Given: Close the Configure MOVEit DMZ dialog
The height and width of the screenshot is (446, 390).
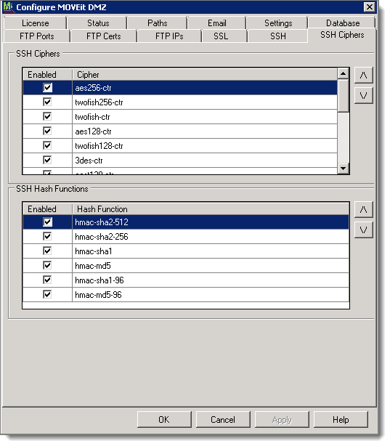Looking at the screenshot, I should point(369,7).
